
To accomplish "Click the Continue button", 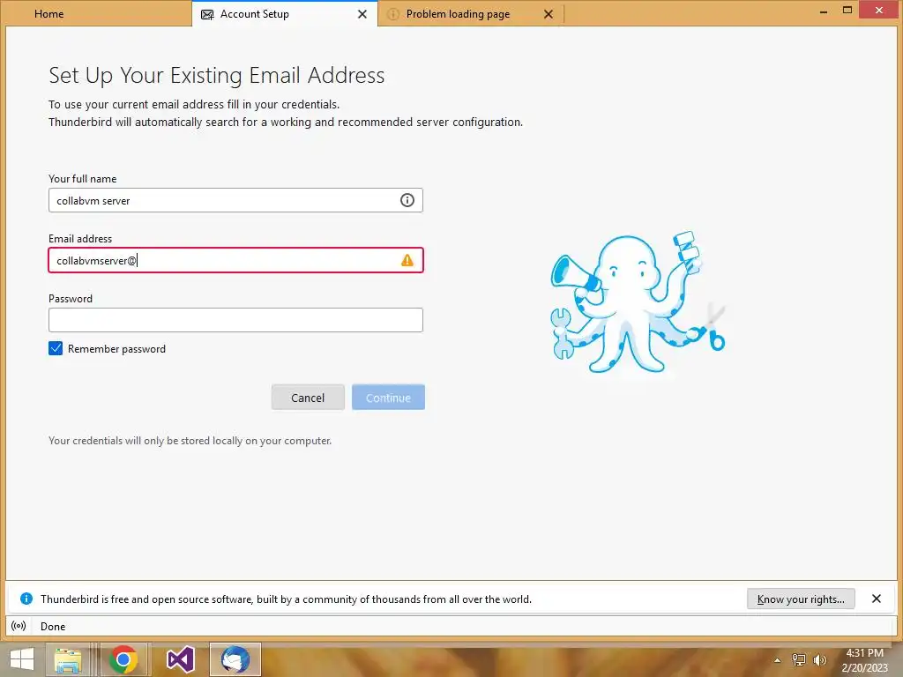I will point(388,398).
